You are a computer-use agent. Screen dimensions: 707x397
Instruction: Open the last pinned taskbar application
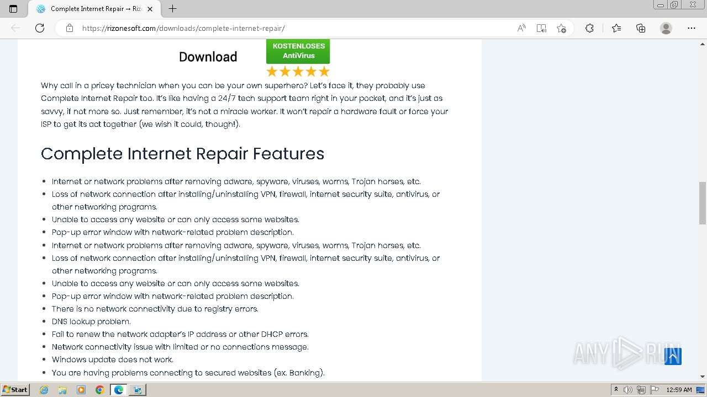(x=138, y=390)
